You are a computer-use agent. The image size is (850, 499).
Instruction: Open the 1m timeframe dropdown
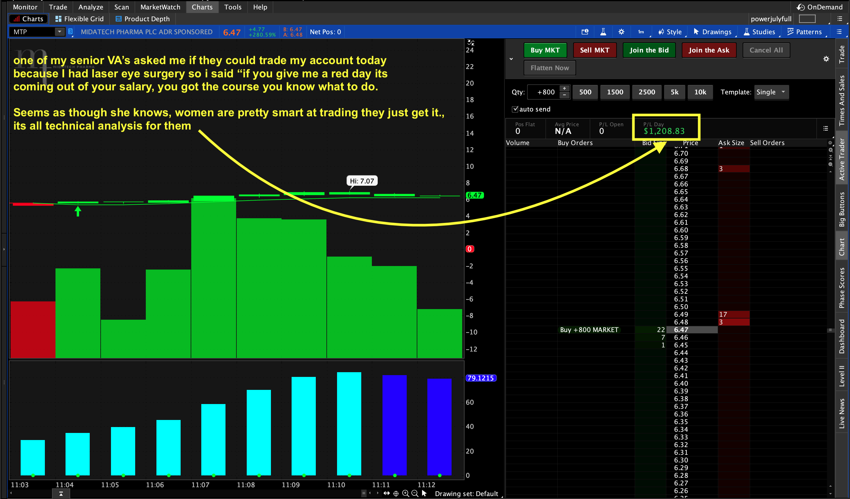coord(641,32)
